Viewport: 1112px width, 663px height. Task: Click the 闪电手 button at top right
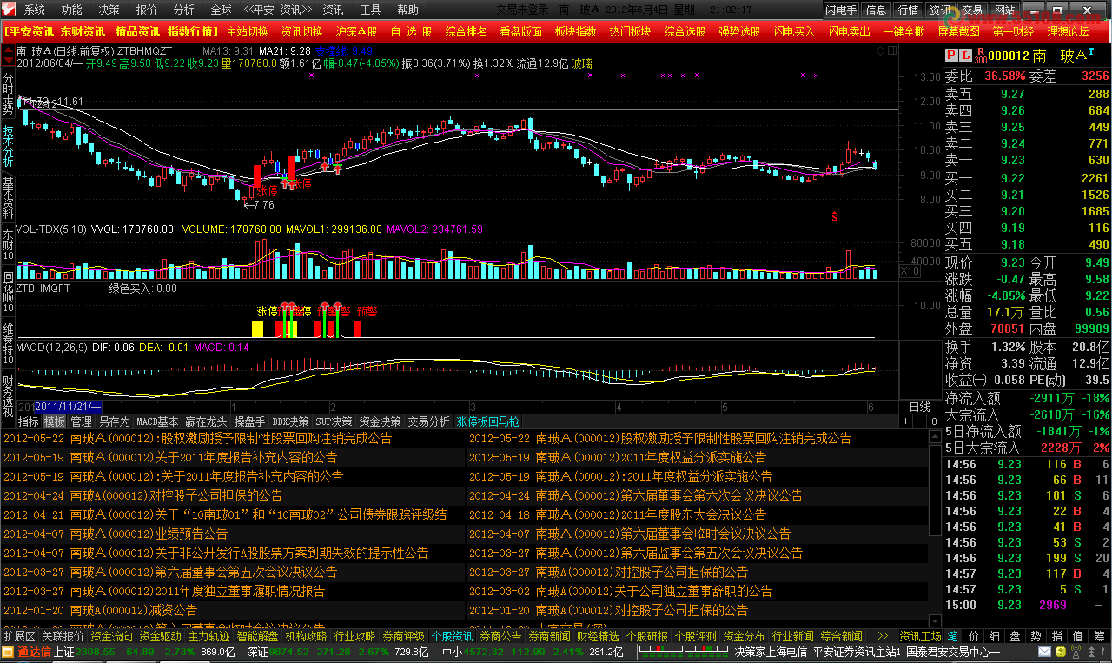tap(841, 10)
